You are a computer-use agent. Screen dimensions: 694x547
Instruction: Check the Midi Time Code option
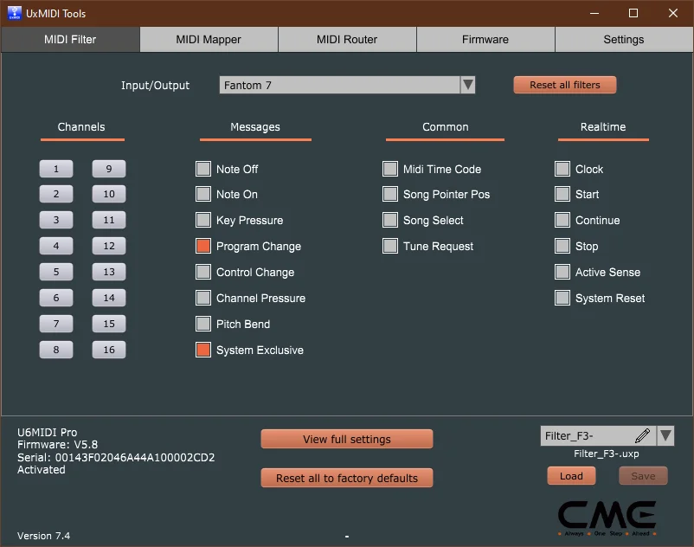(x=389, y=169)
